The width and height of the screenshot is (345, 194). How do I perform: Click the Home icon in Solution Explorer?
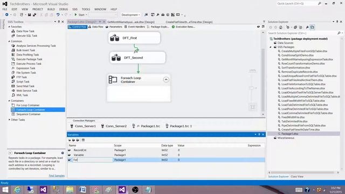pyautogui.click(x=281, y=27)
